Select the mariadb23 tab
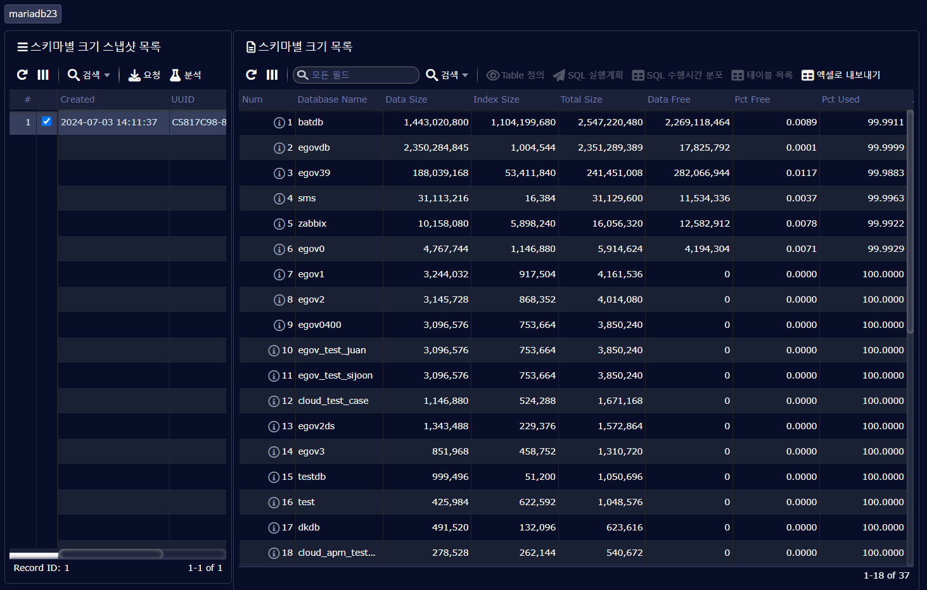This screenshot has width=927, height=590. coord(33,13)
